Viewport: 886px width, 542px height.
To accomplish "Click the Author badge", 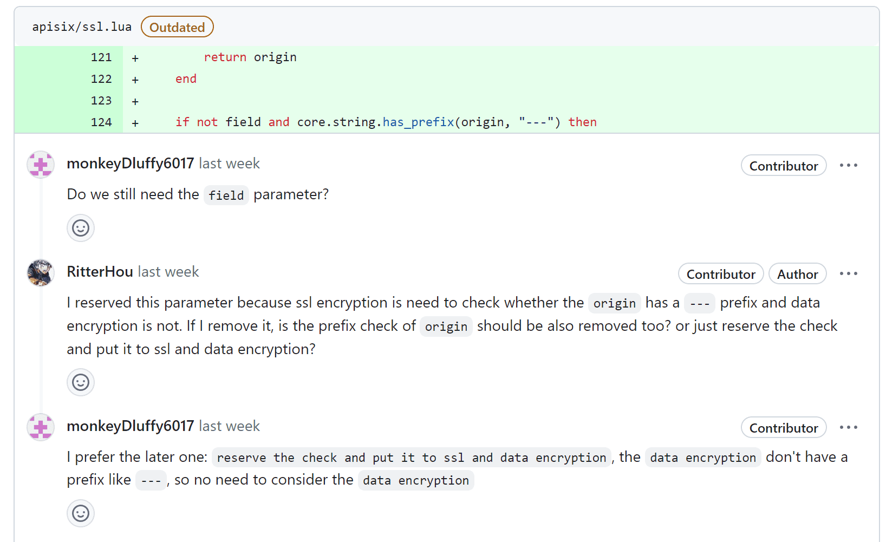I will pos(797,274).
